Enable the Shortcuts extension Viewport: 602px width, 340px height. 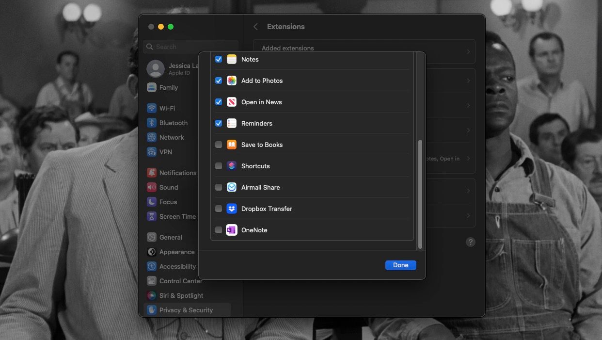tap(219, 166)
